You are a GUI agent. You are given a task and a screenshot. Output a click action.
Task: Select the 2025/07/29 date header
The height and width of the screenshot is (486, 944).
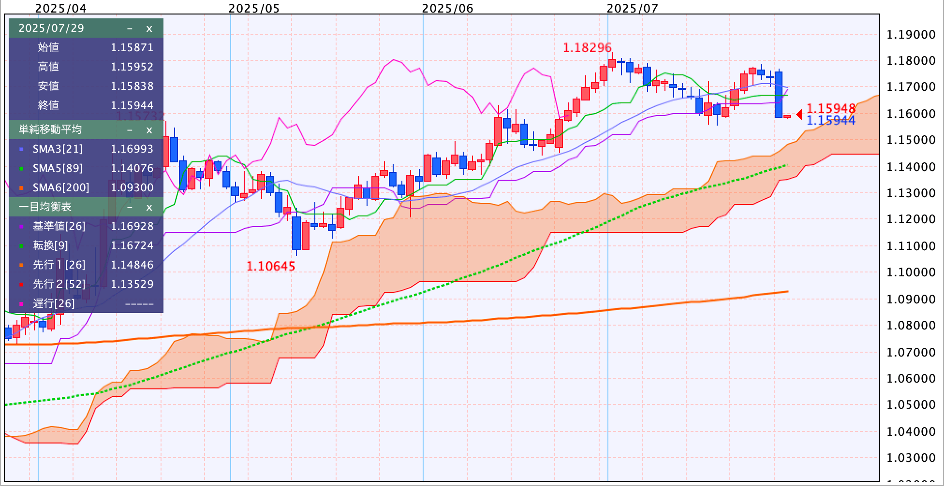point(51,28)
